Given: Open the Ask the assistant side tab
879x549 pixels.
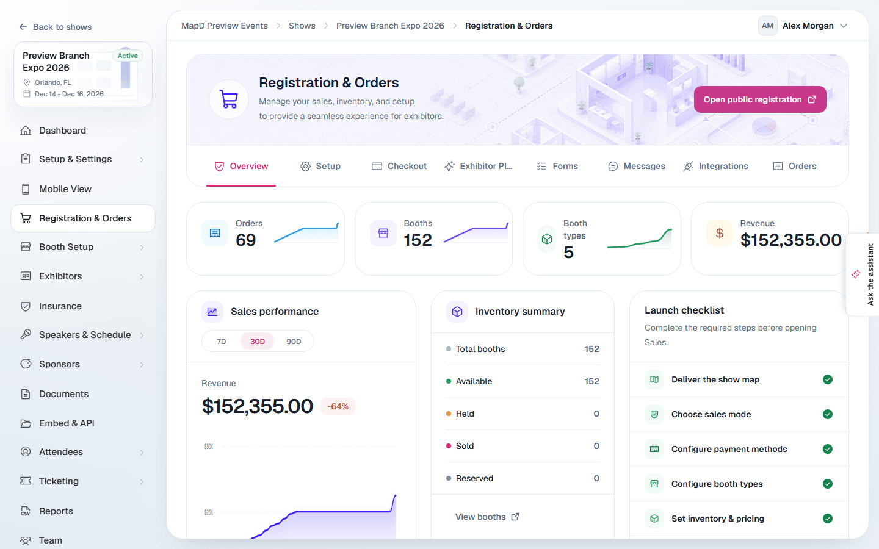Looking at the screenshot, I should pos(863,274).
